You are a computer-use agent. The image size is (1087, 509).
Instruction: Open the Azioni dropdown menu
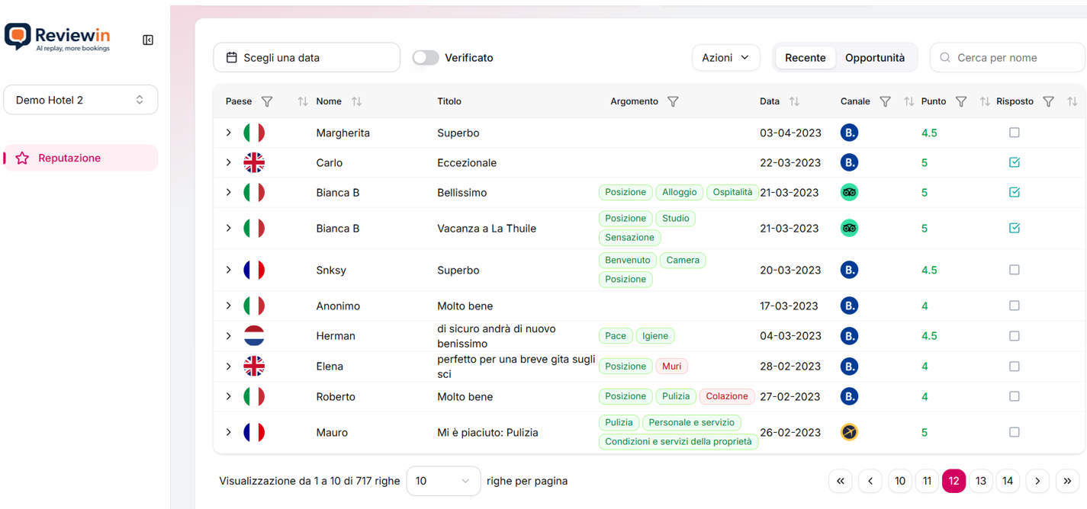pos(725,58)
